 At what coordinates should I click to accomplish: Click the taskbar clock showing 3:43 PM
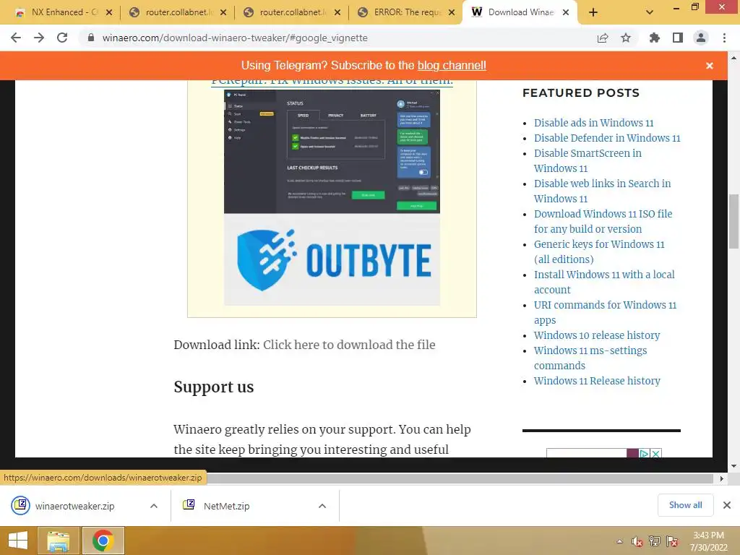[708, 541]
